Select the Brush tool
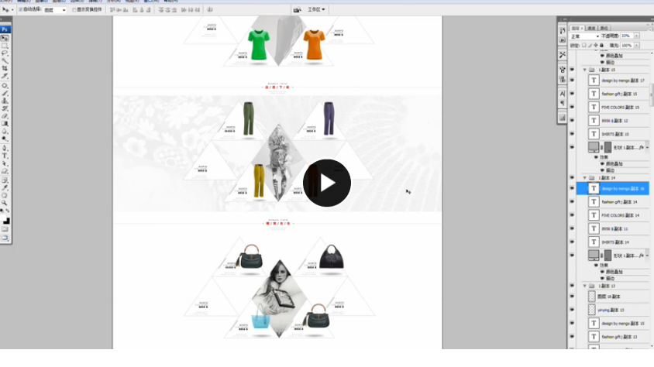Screen dimensions: 654x367 click(x=5, y=94)
